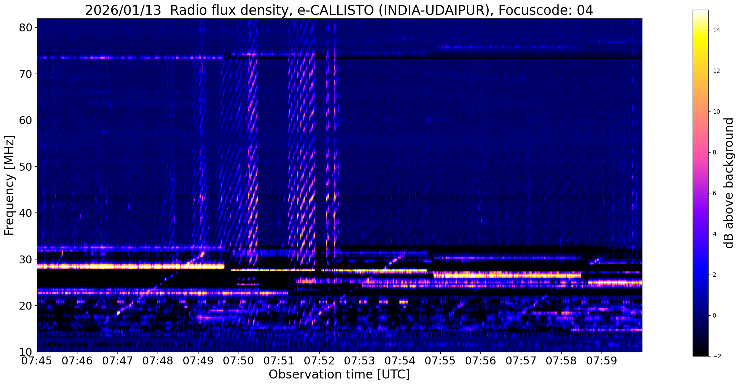Click the colorbar tick label 8
This screenshot has height=385, width=740.
tap(714, 153)
